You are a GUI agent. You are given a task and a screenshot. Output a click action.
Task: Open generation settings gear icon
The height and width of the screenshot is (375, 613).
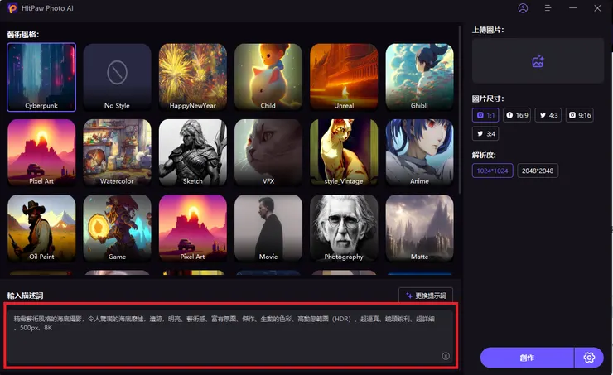[x=589, y=358]
